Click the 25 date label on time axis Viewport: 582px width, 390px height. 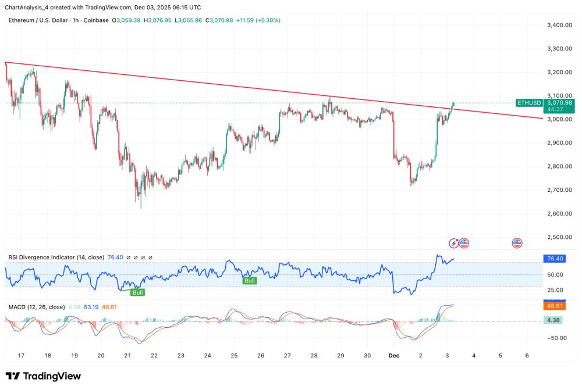(233, 355)
